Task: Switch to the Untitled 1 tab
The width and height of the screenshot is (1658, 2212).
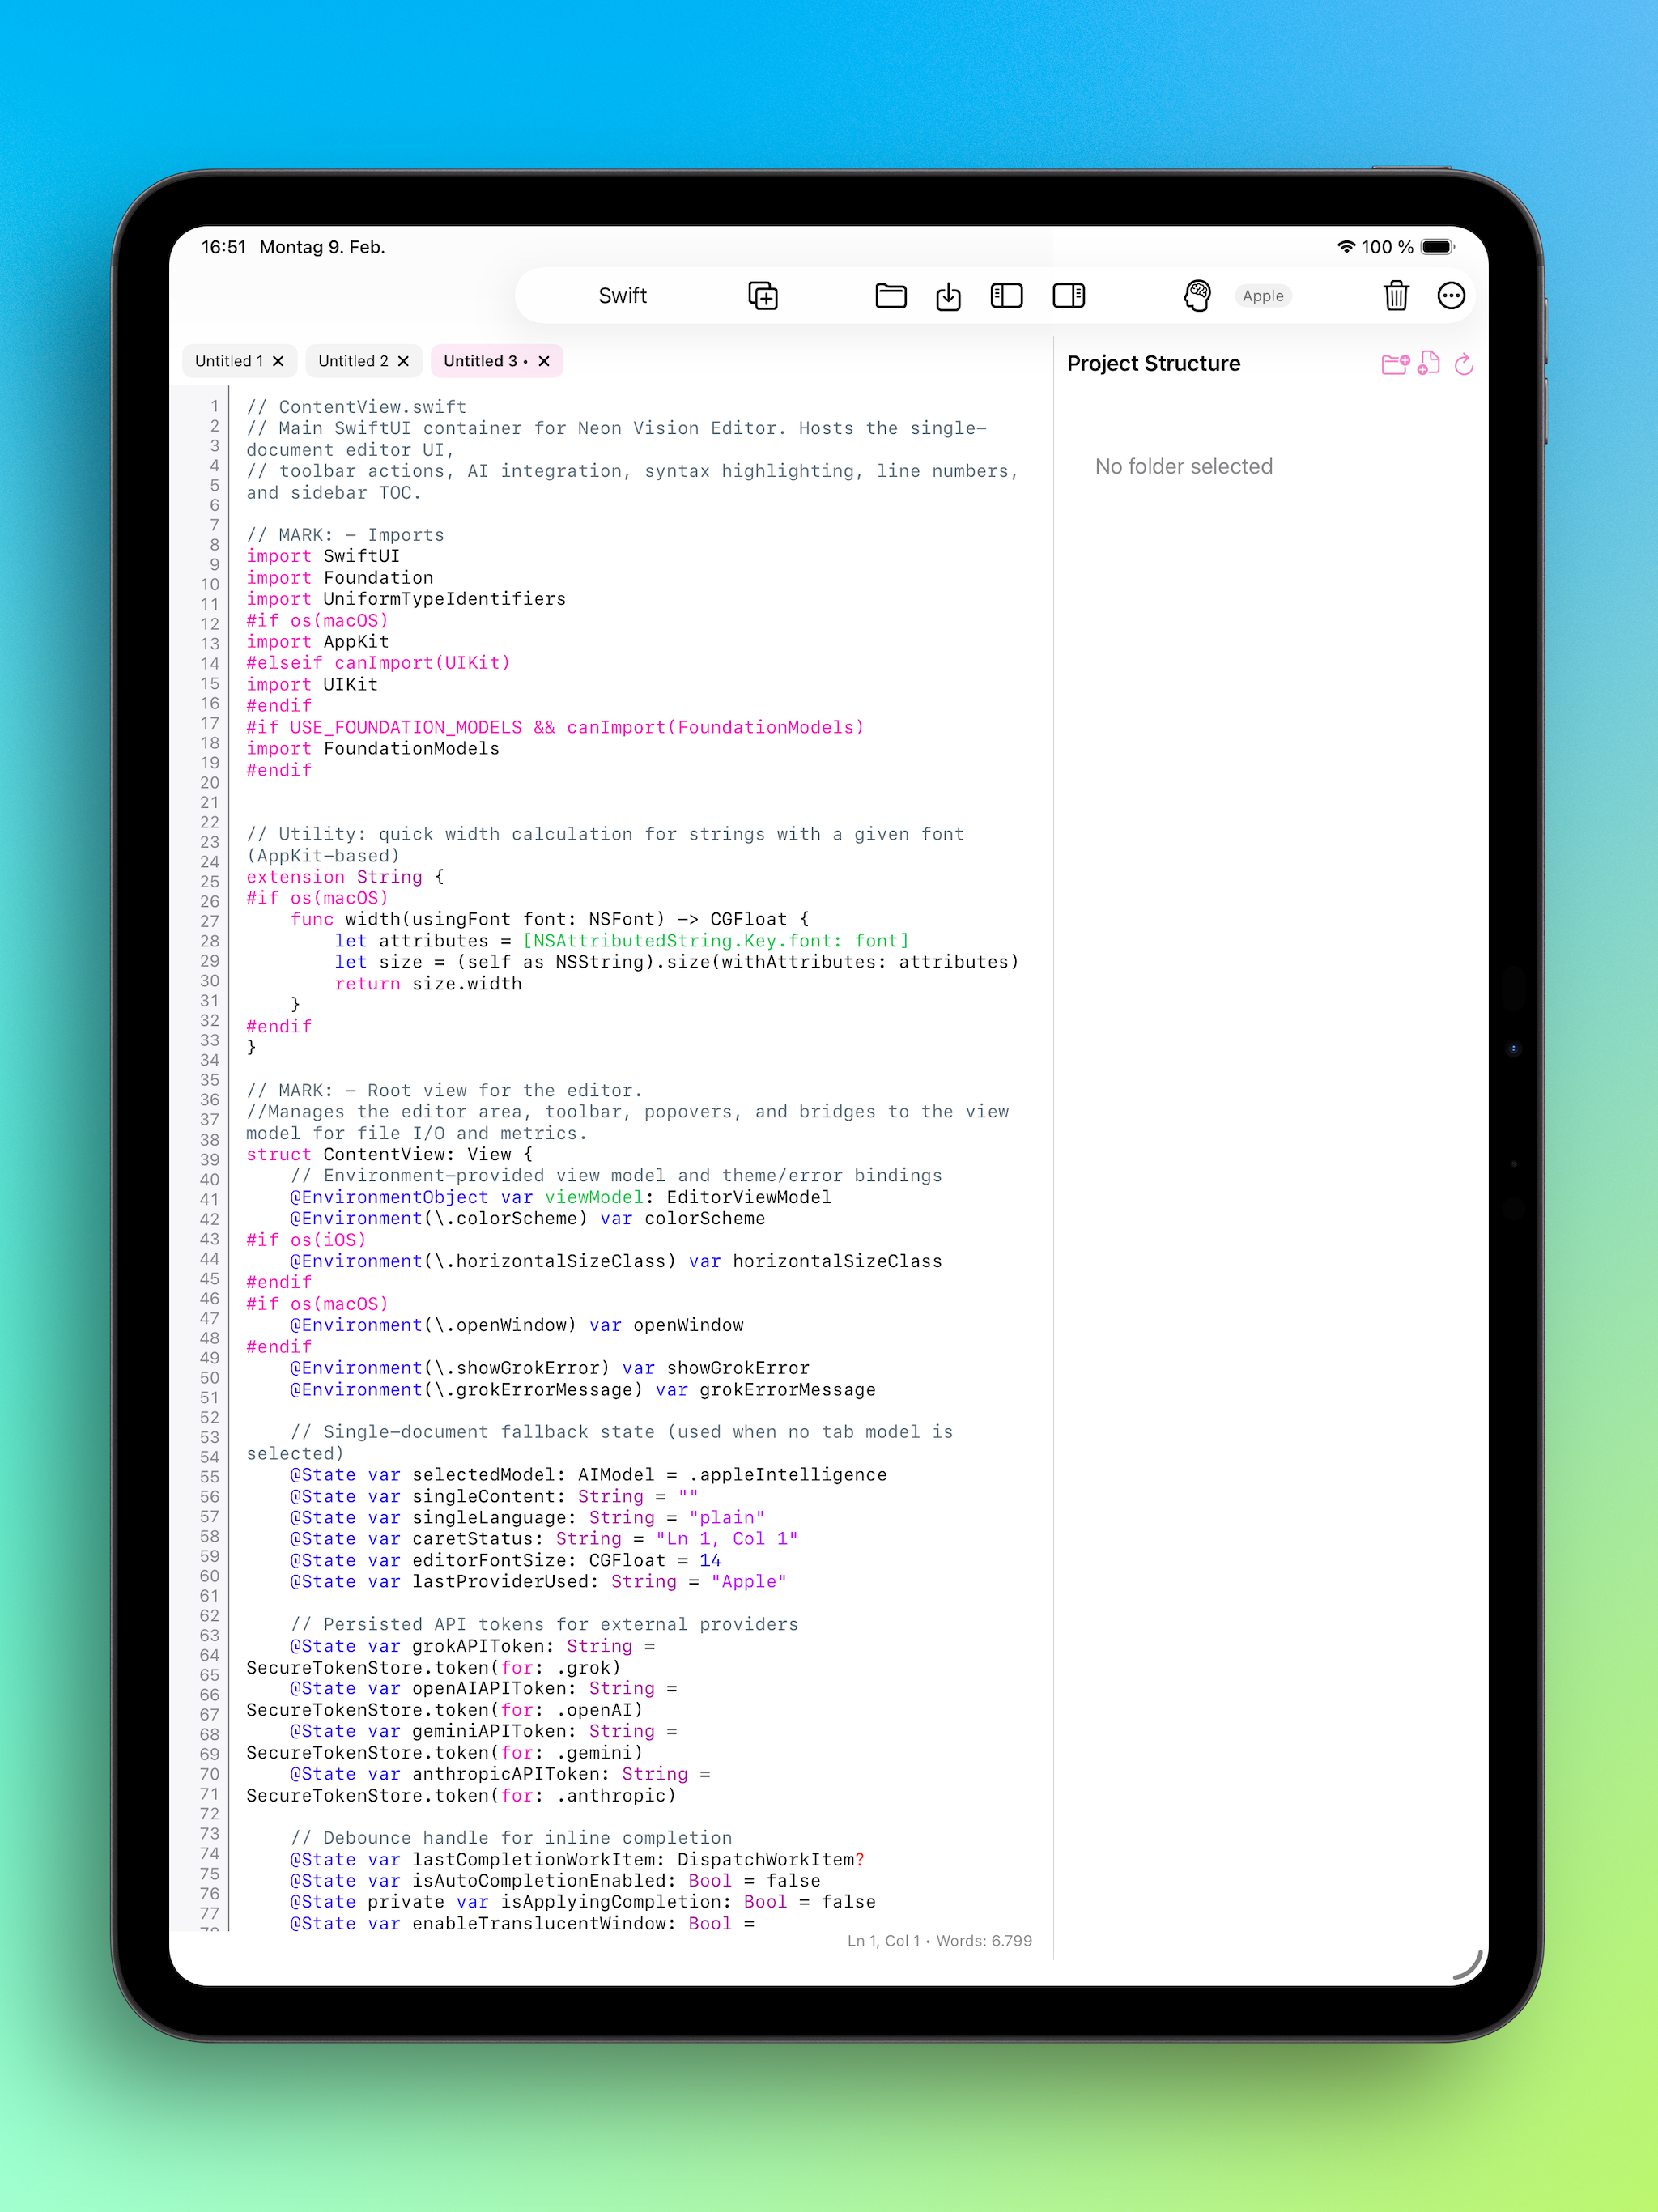Action: click(x=230, y=361)
